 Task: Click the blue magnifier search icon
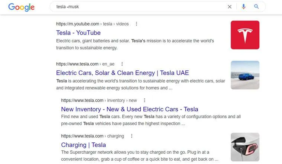click(x=256, y=7)
